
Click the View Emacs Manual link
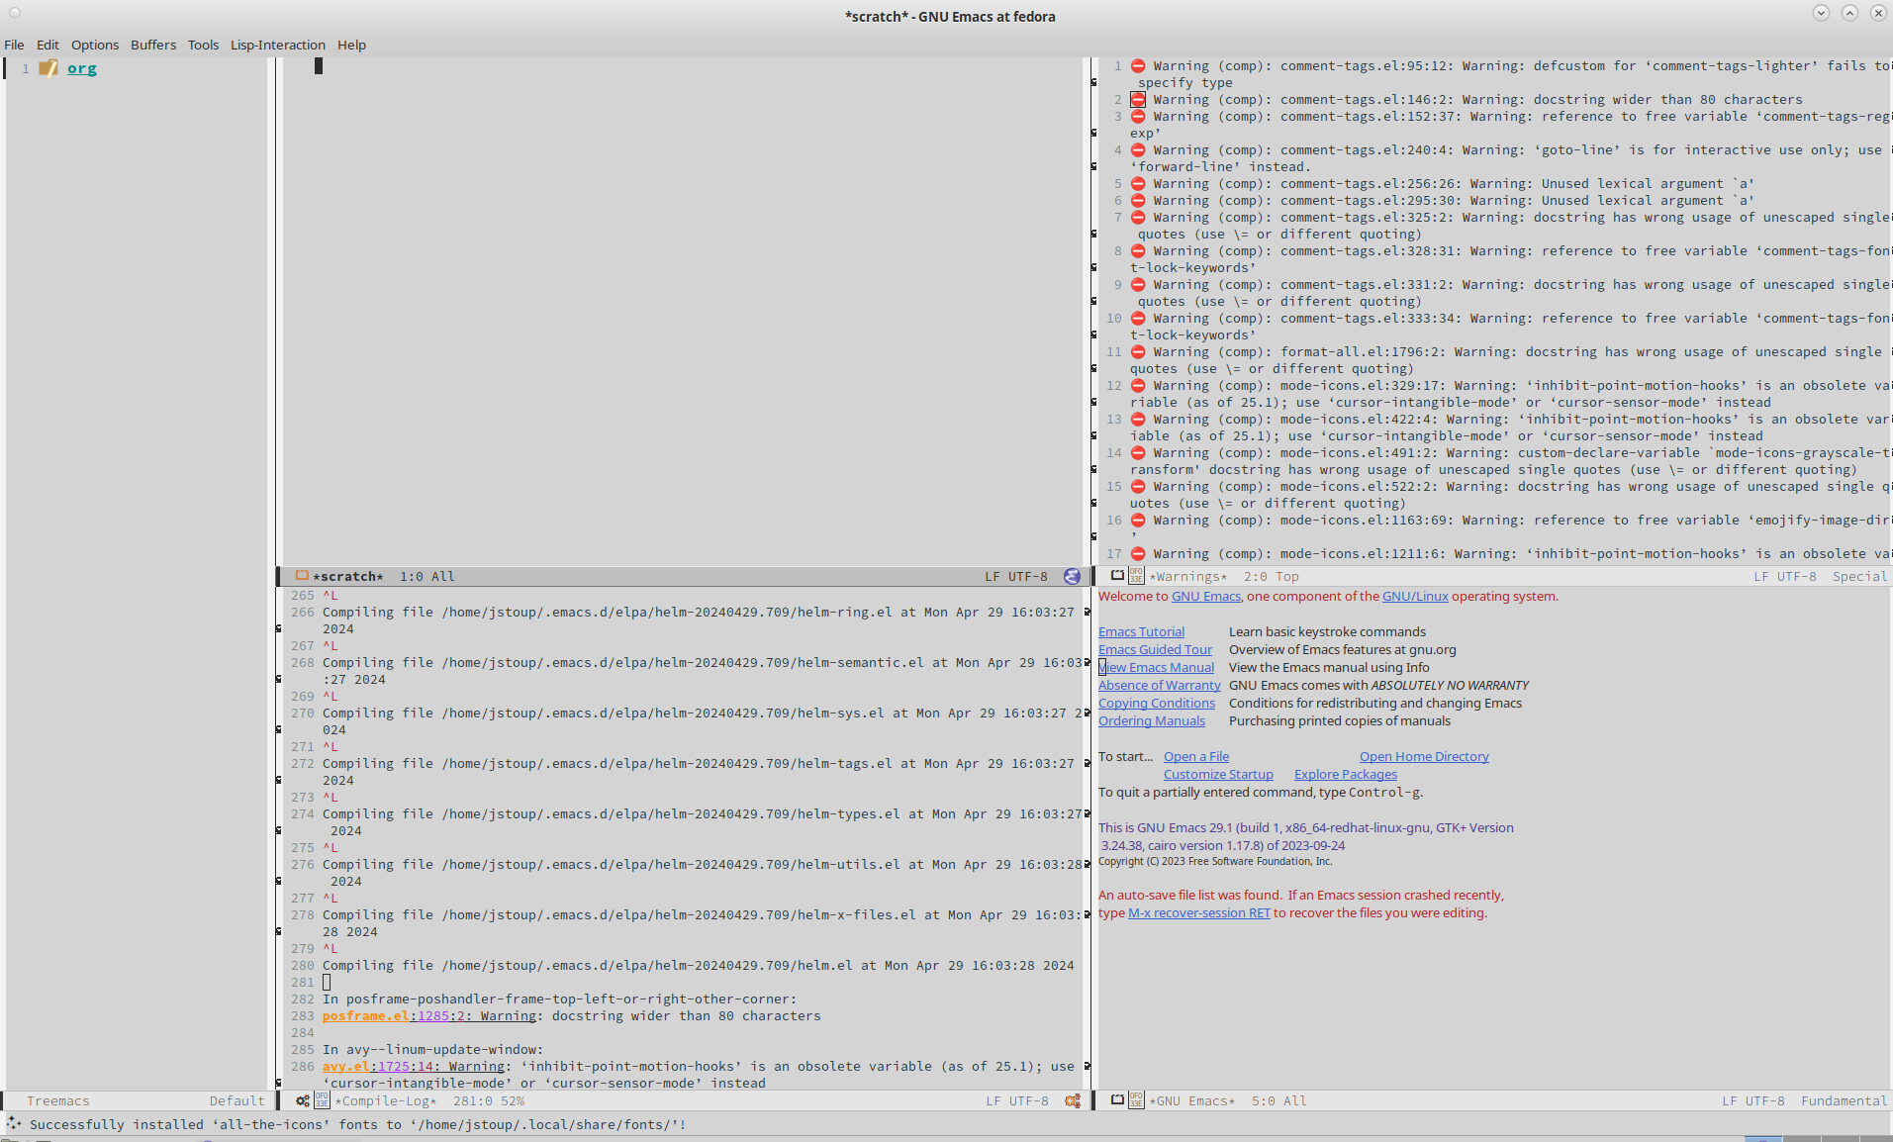click(x=1156, y=667)
